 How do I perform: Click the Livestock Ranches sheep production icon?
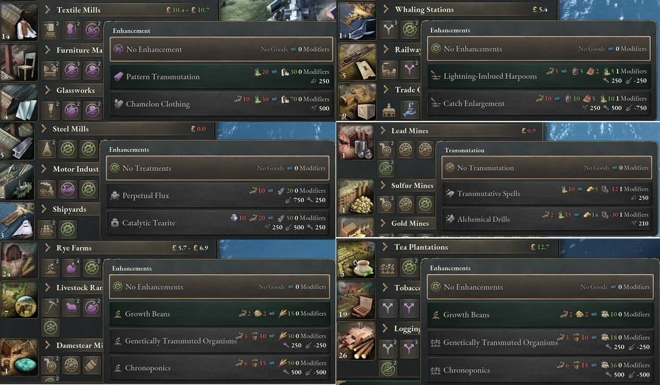[x=71, y=307]
